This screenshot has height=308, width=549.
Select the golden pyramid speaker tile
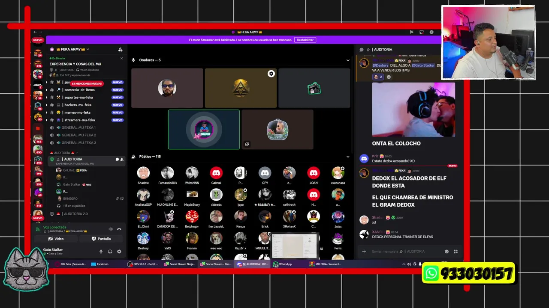point(241,88)
